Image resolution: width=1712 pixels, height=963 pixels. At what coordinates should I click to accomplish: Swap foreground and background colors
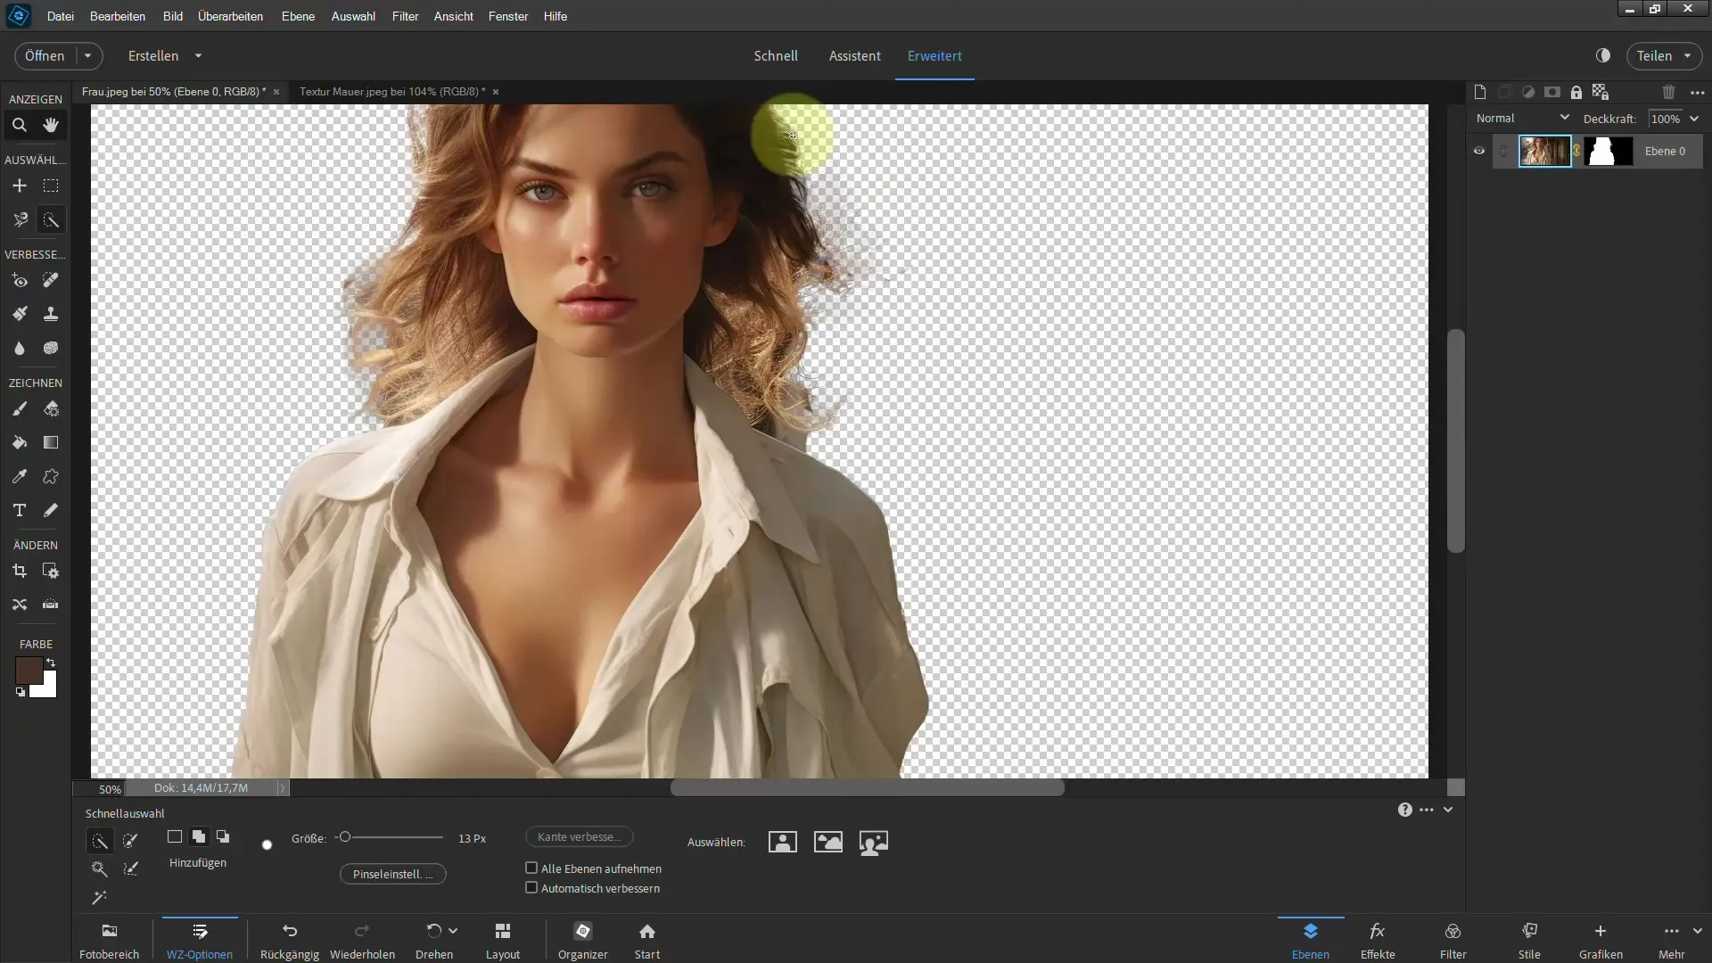pos(51,663)
